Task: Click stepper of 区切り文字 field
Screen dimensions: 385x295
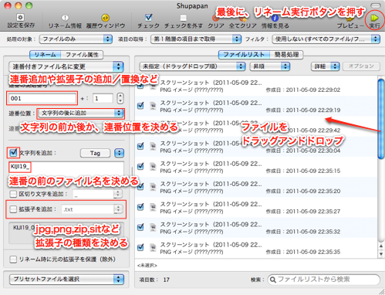Action: tap(118, 194)
